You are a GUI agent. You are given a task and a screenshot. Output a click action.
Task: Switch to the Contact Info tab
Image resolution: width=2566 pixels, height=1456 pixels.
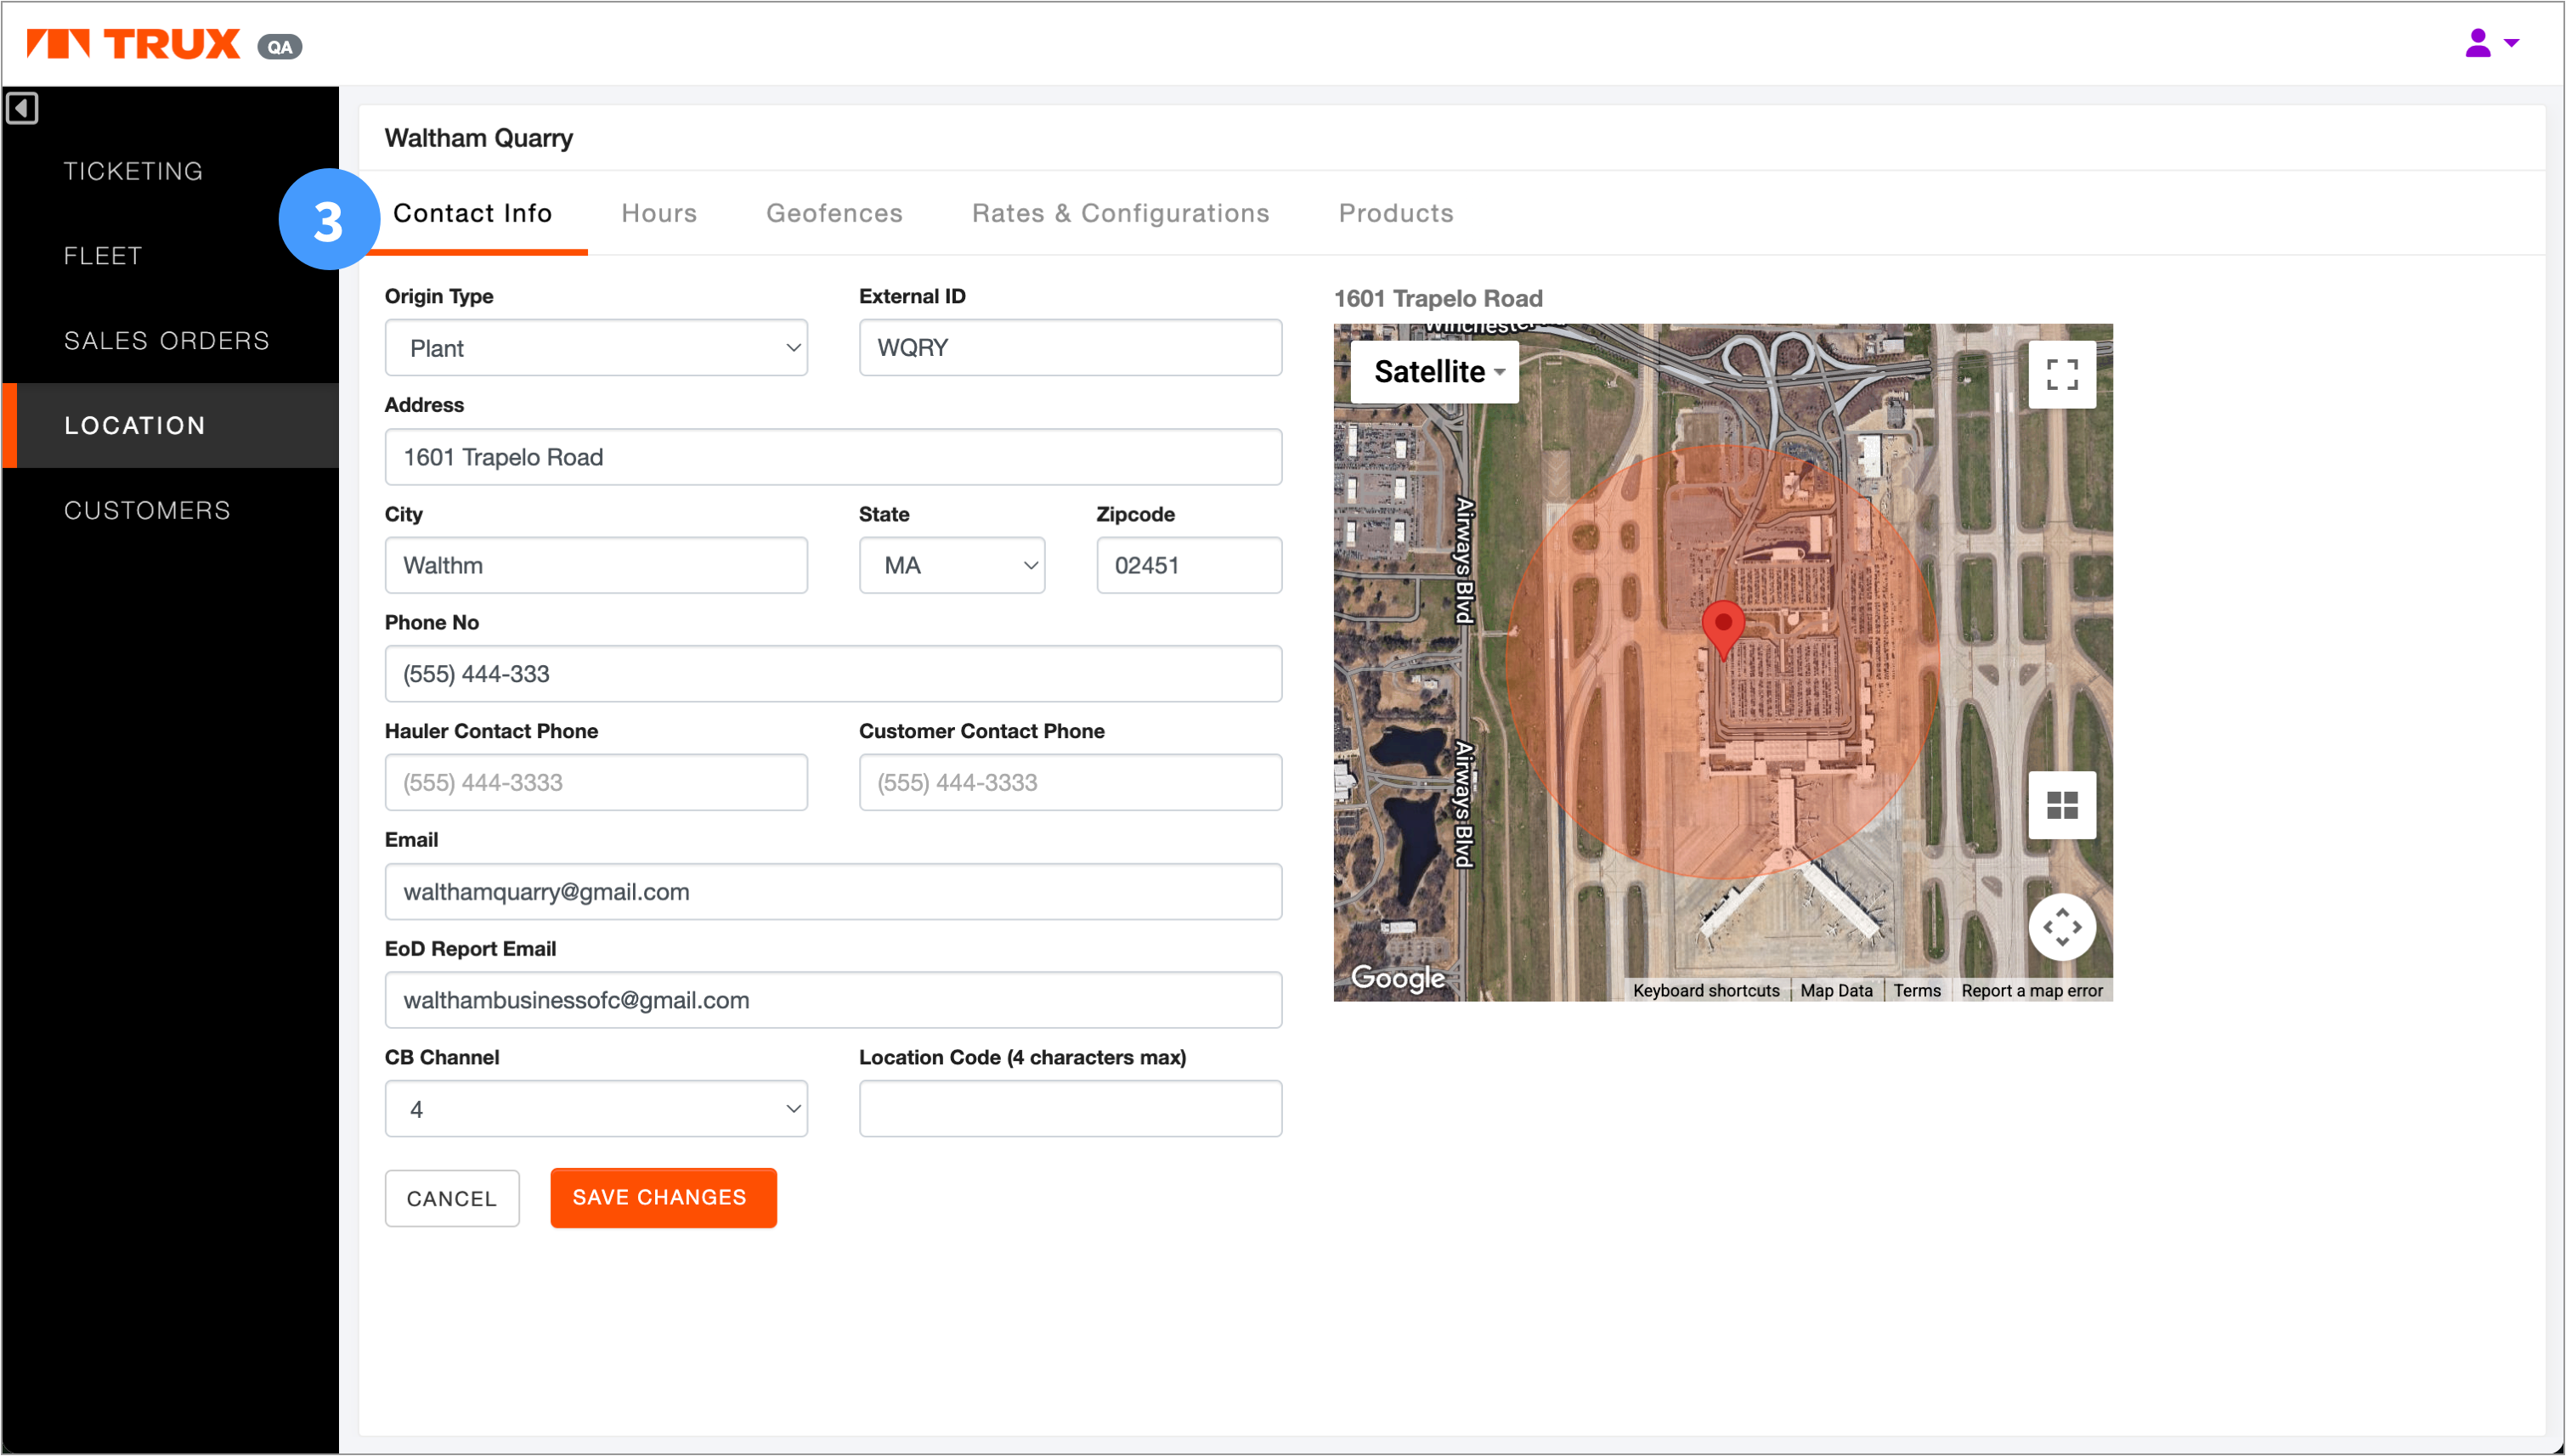(x=472, y=213)
